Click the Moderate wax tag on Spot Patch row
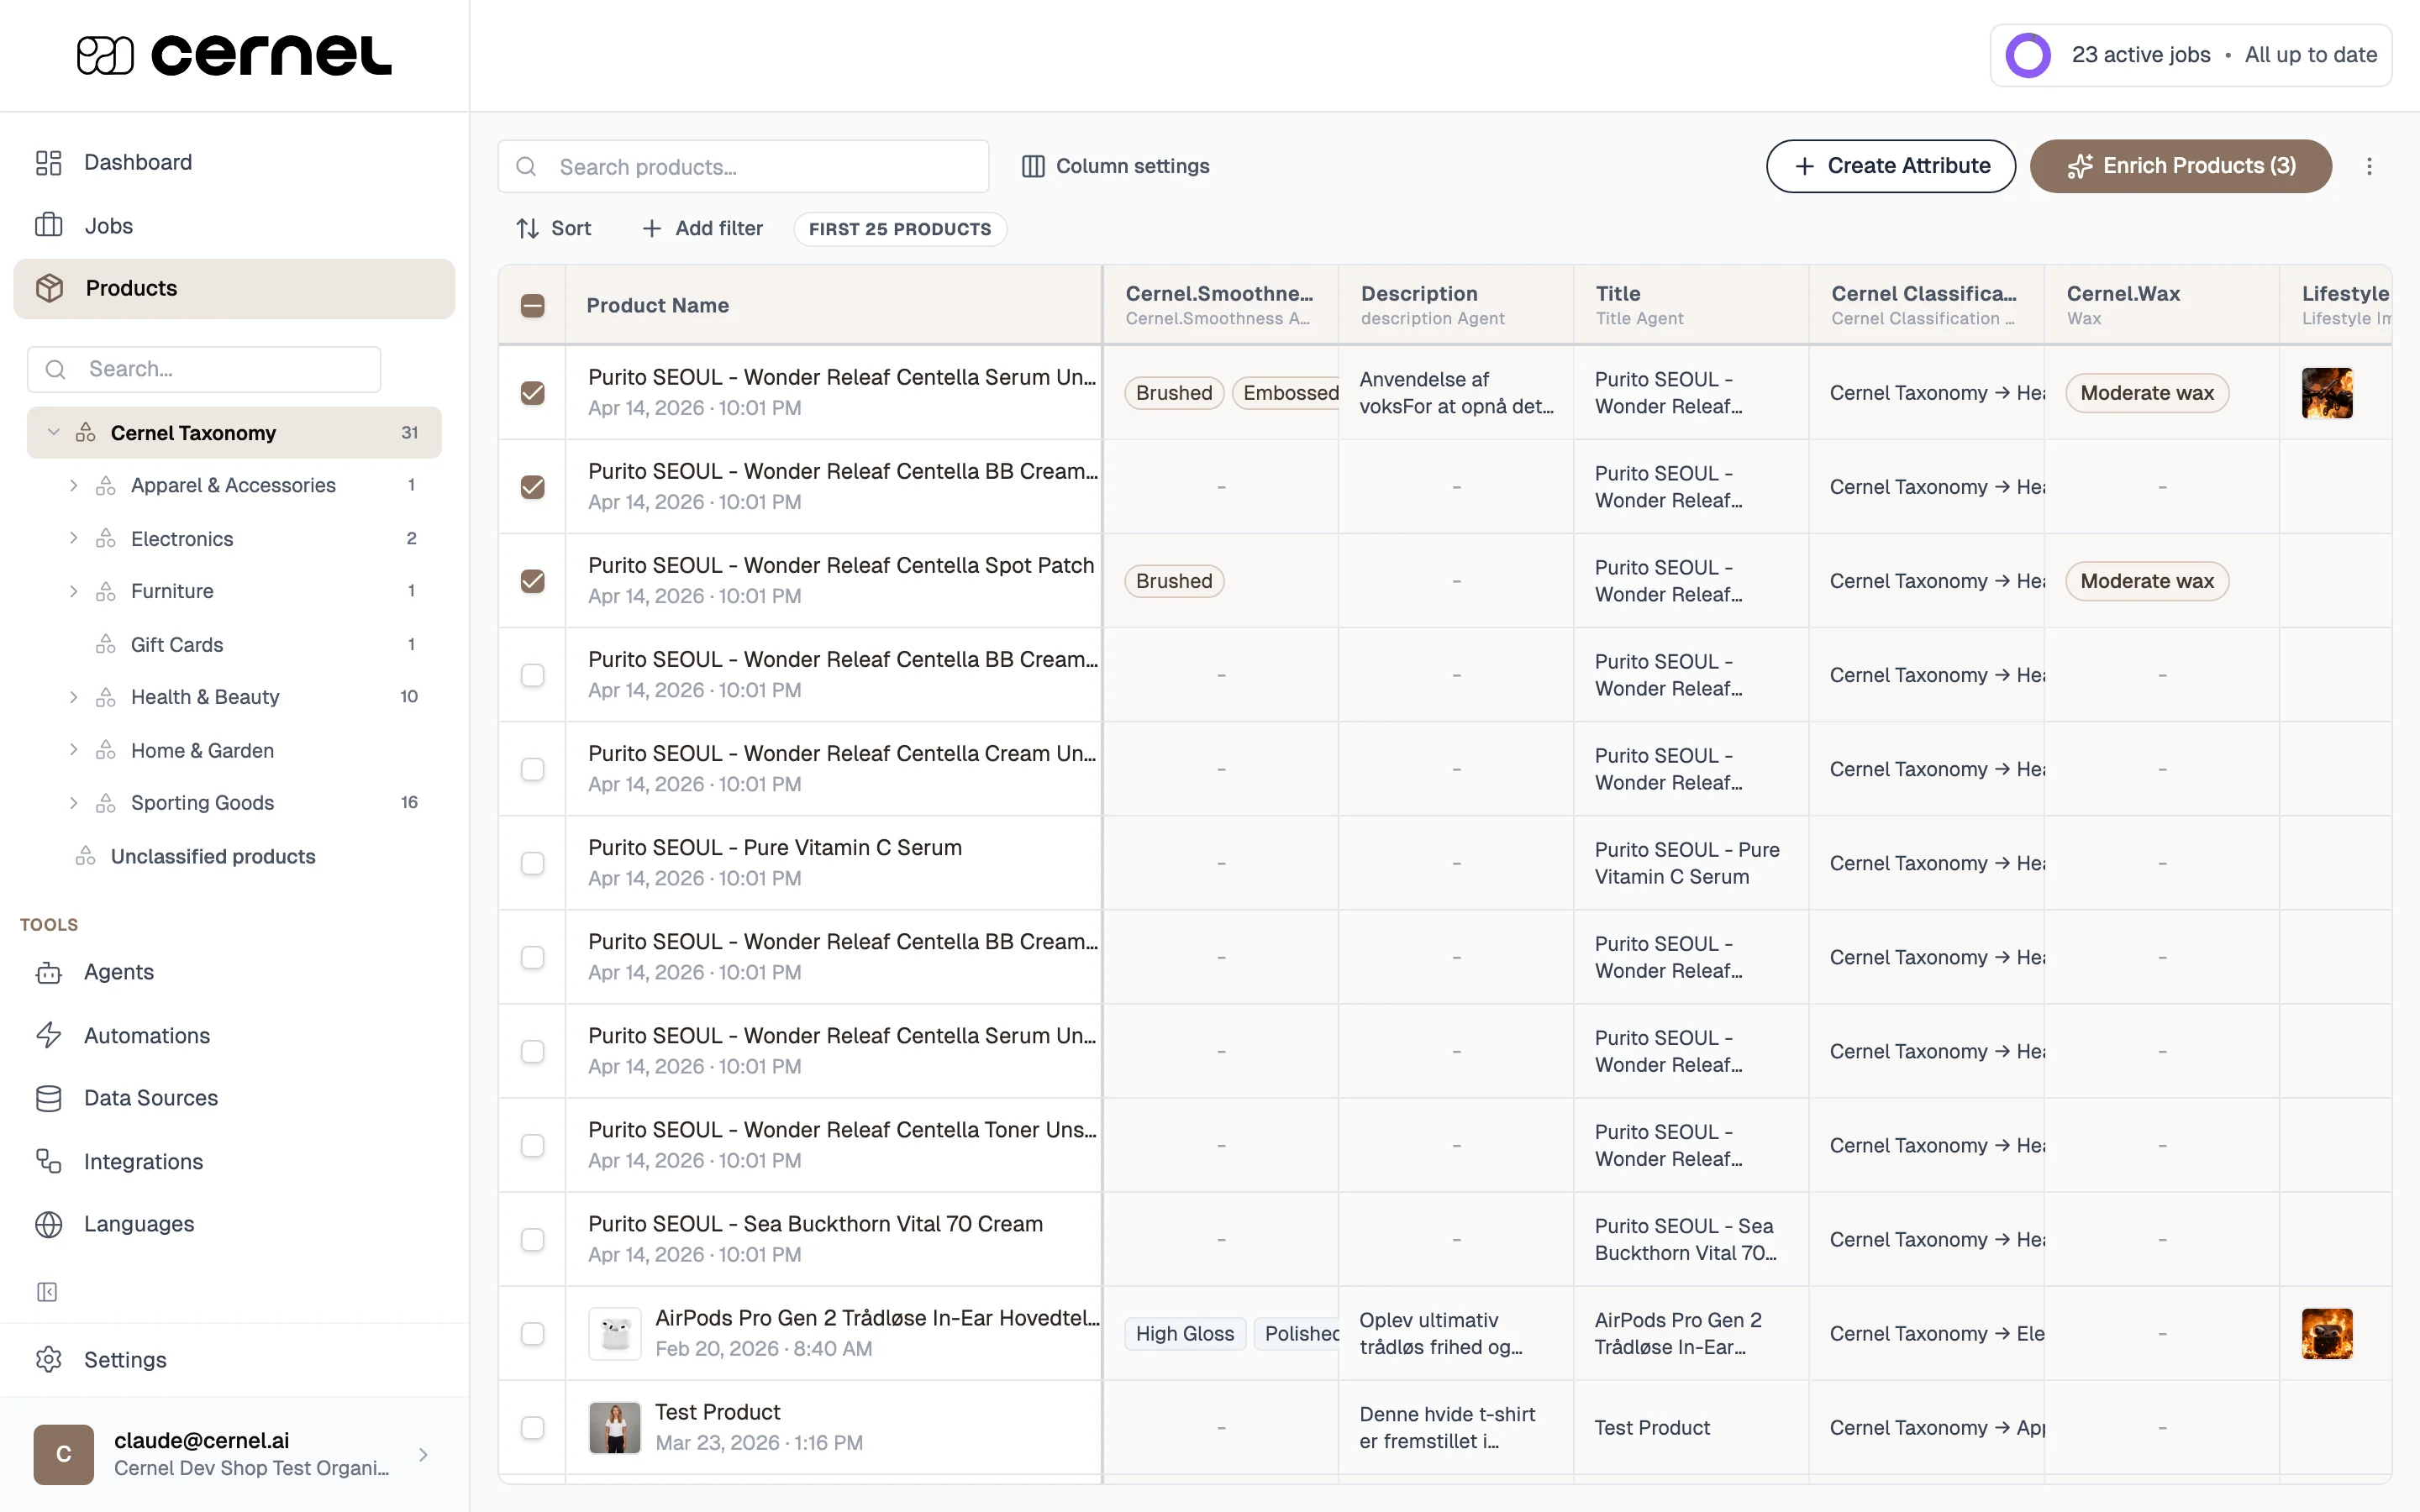 pos(2147,581)
